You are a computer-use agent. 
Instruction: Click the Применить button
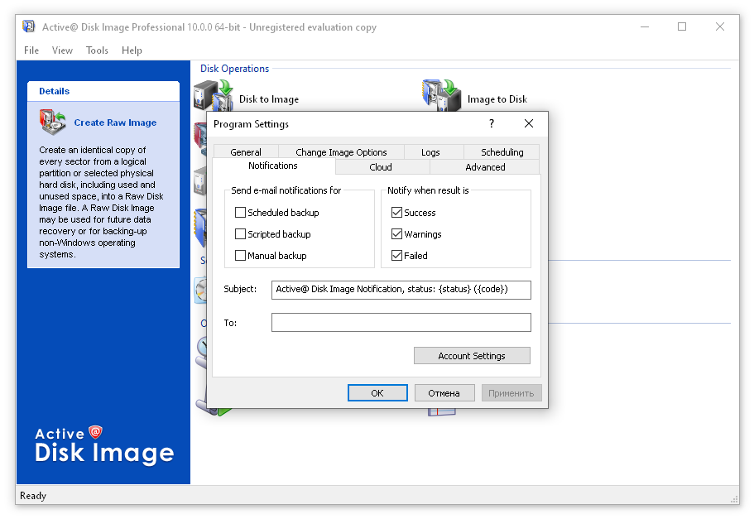point(511,392)
